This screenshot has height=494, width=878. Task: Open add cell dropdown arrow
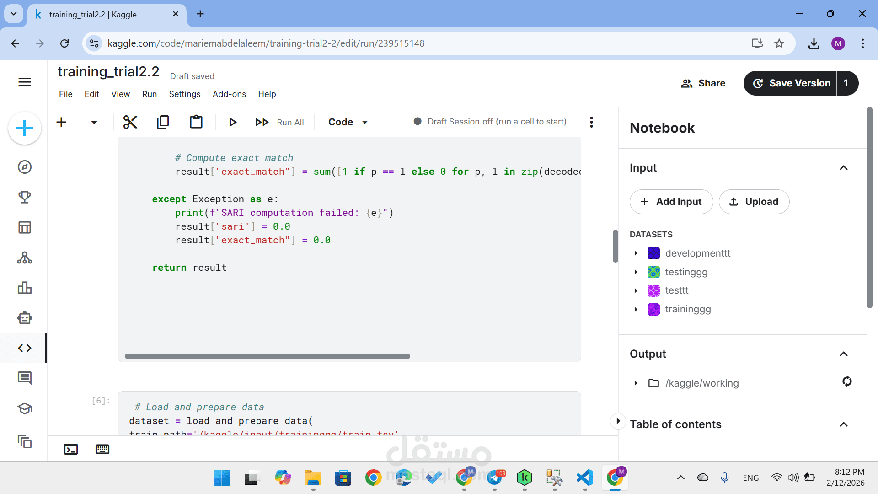pyautogui.click(x=94, y=122)
